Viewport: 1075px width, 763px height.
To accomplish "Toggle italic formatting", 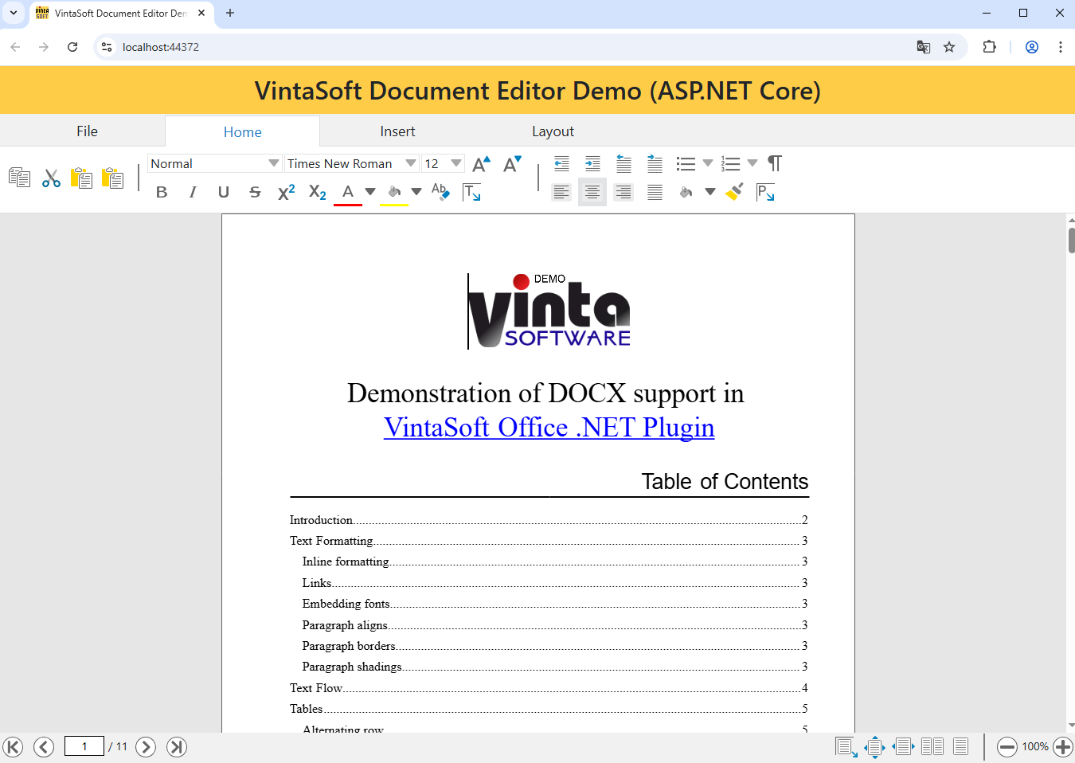I will pos(193,192).
